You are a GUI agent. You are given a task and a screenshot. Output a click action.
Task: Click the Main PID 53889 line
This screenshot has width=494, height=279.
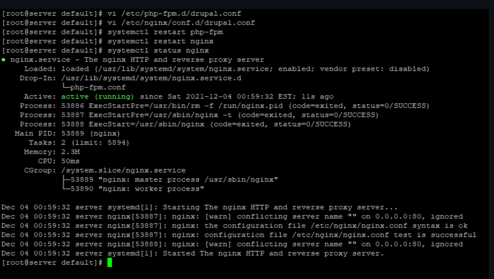(67, 133)
